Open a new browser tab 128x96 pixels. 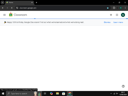(36, 3)
